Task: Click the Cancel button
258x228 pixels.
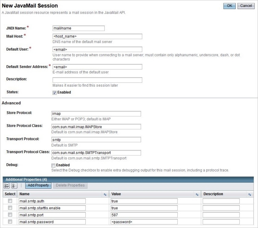Action: click(x=246, y=6)
